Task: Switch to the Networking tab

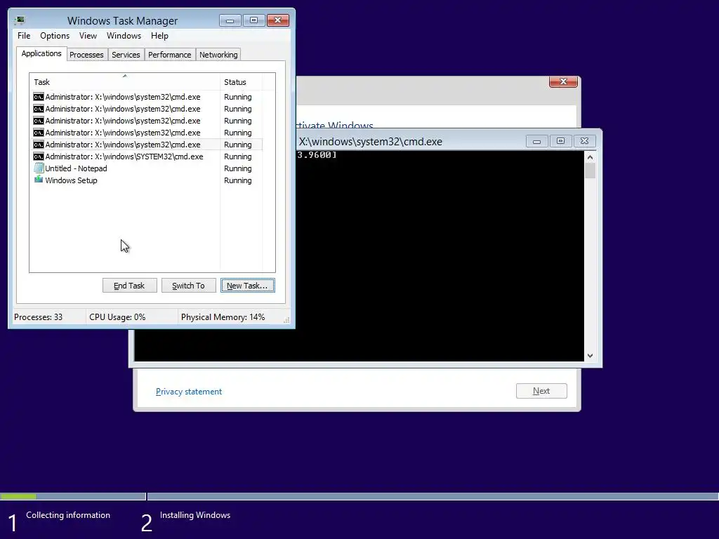Action: pos(218,55)
